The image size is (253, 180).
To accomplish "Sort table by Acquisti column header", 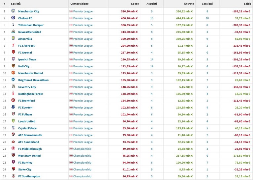I will click(152, 4).
